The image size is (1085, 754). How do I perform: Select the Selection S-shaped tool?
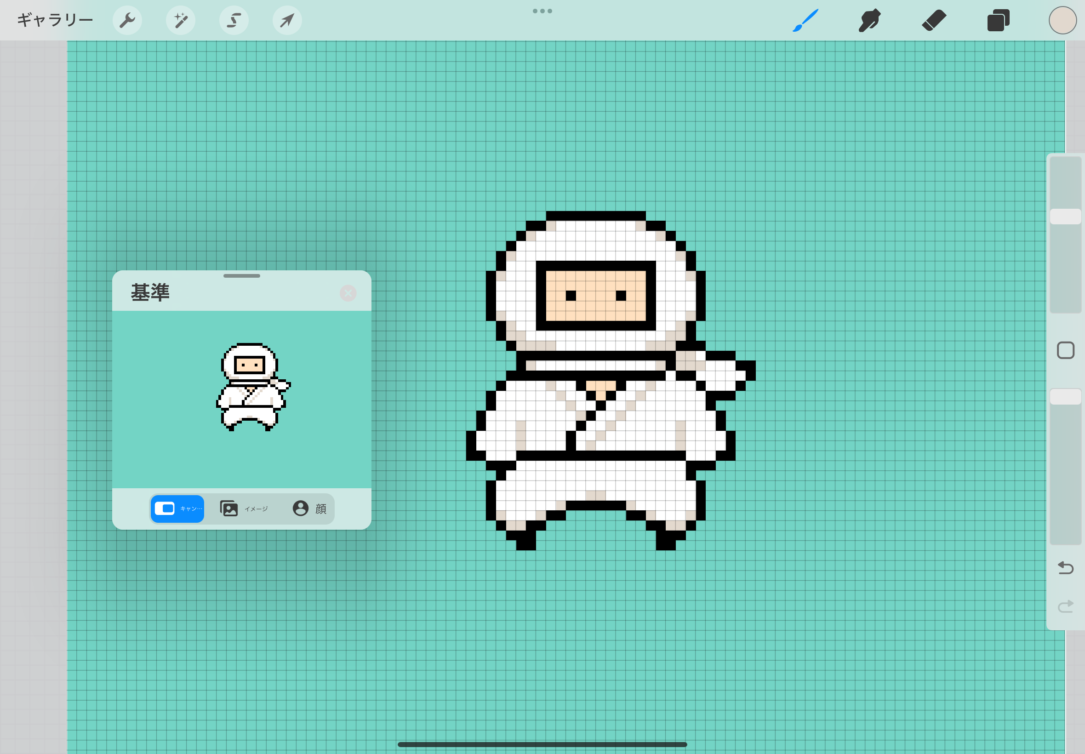click(234, 20)
